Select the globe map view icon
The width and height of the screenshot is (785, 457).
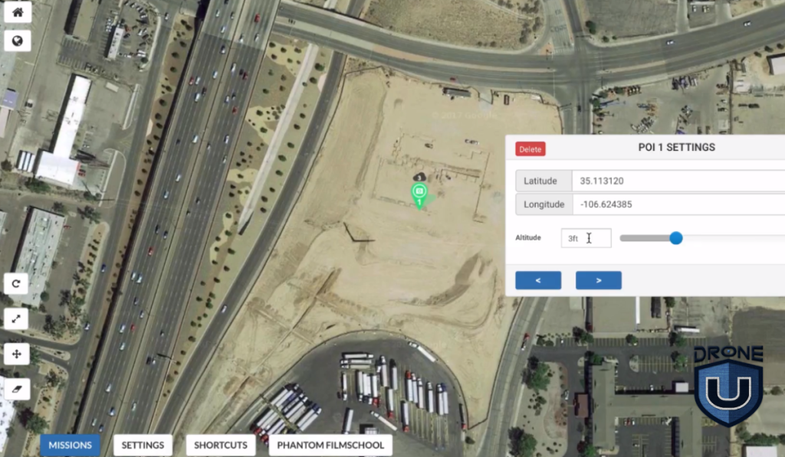17,41
